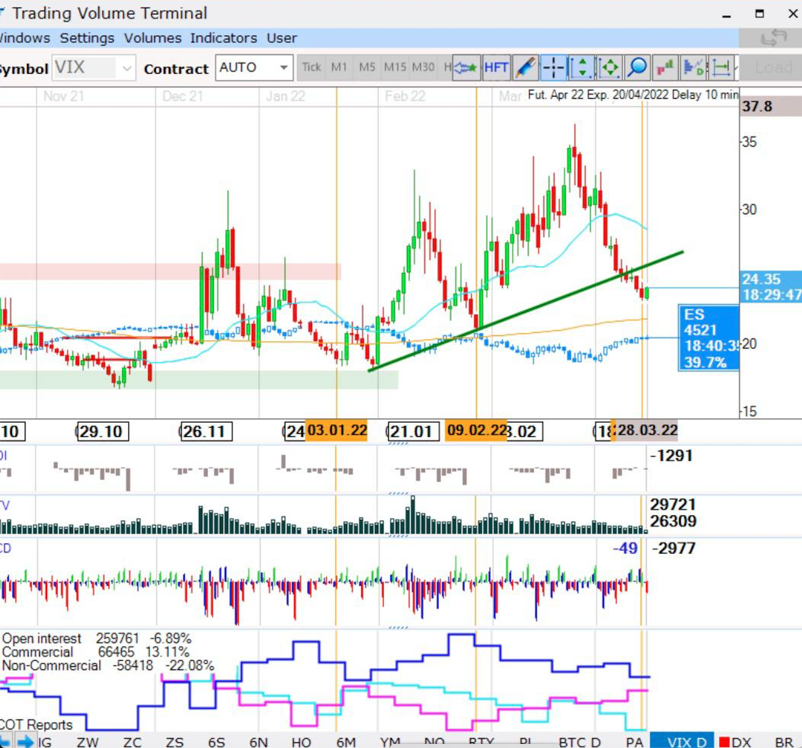Switch to the PA tab

[634, 742]
